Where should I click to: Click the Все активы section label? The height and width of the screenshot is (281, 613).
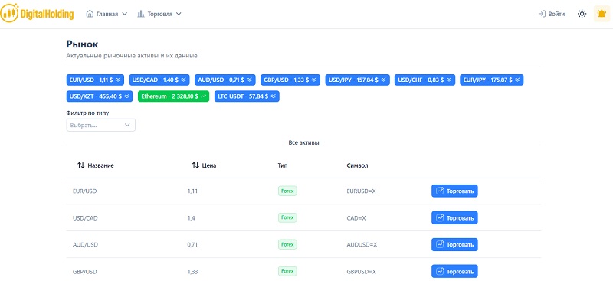click(x=303, y=142)
